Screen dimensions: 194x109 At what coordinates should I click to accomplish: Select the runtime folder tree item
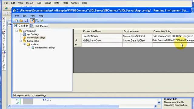(x=35, y=44)
